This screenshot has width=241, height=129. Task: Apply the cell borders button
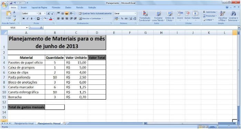pyautogui.click(x=38, y=19)
